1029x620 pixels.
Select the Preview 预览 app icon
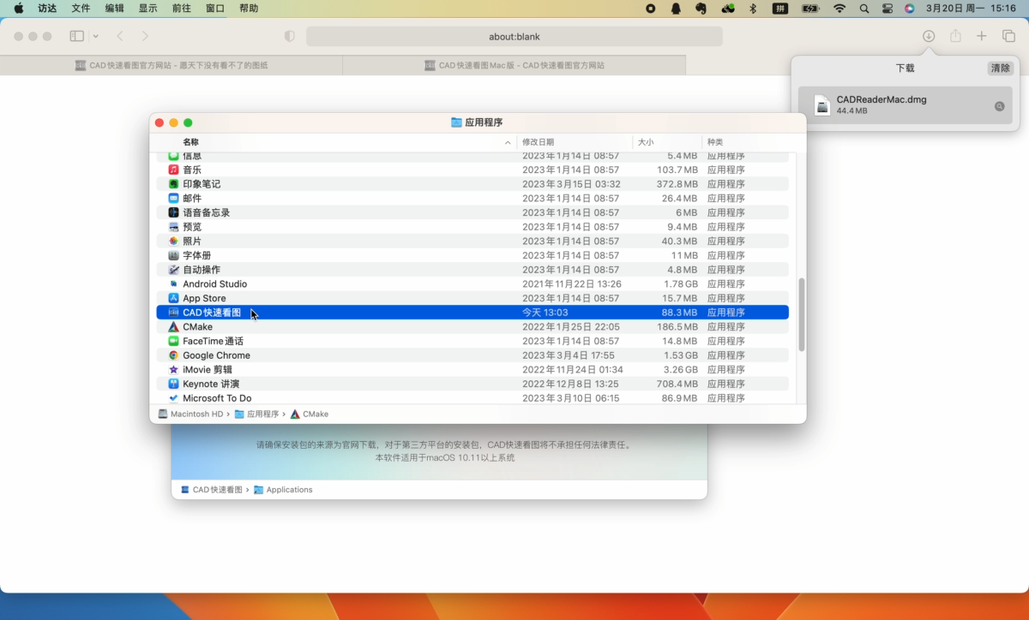[173, 227]
